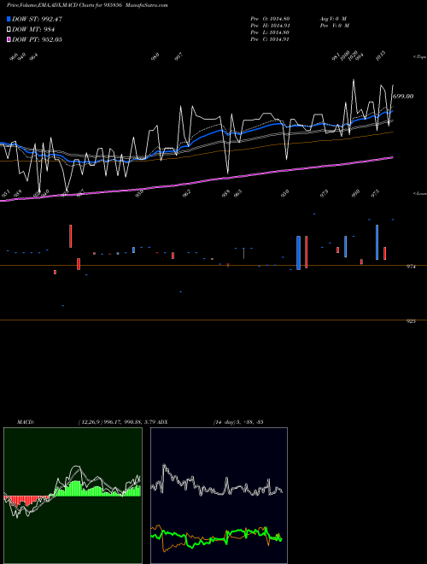Click the ADX '(14 day)' values text
This screenshot has width=427, height=564.
238,422
